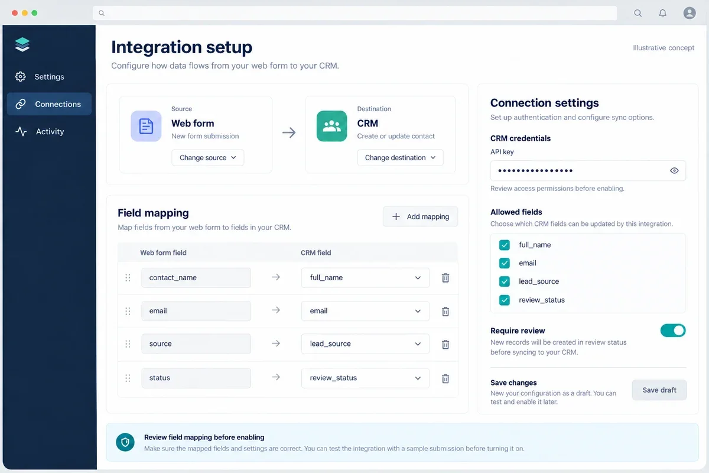Viewport: 709px width, 473px height.
Task: Click 'Review access permissions before enabling' text
Action: (557, 189)
